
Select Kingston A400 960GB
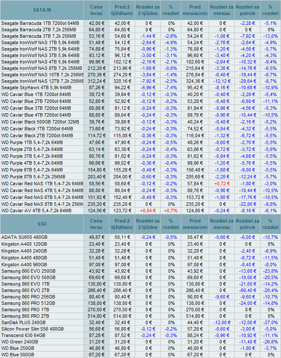click(24, 265)
